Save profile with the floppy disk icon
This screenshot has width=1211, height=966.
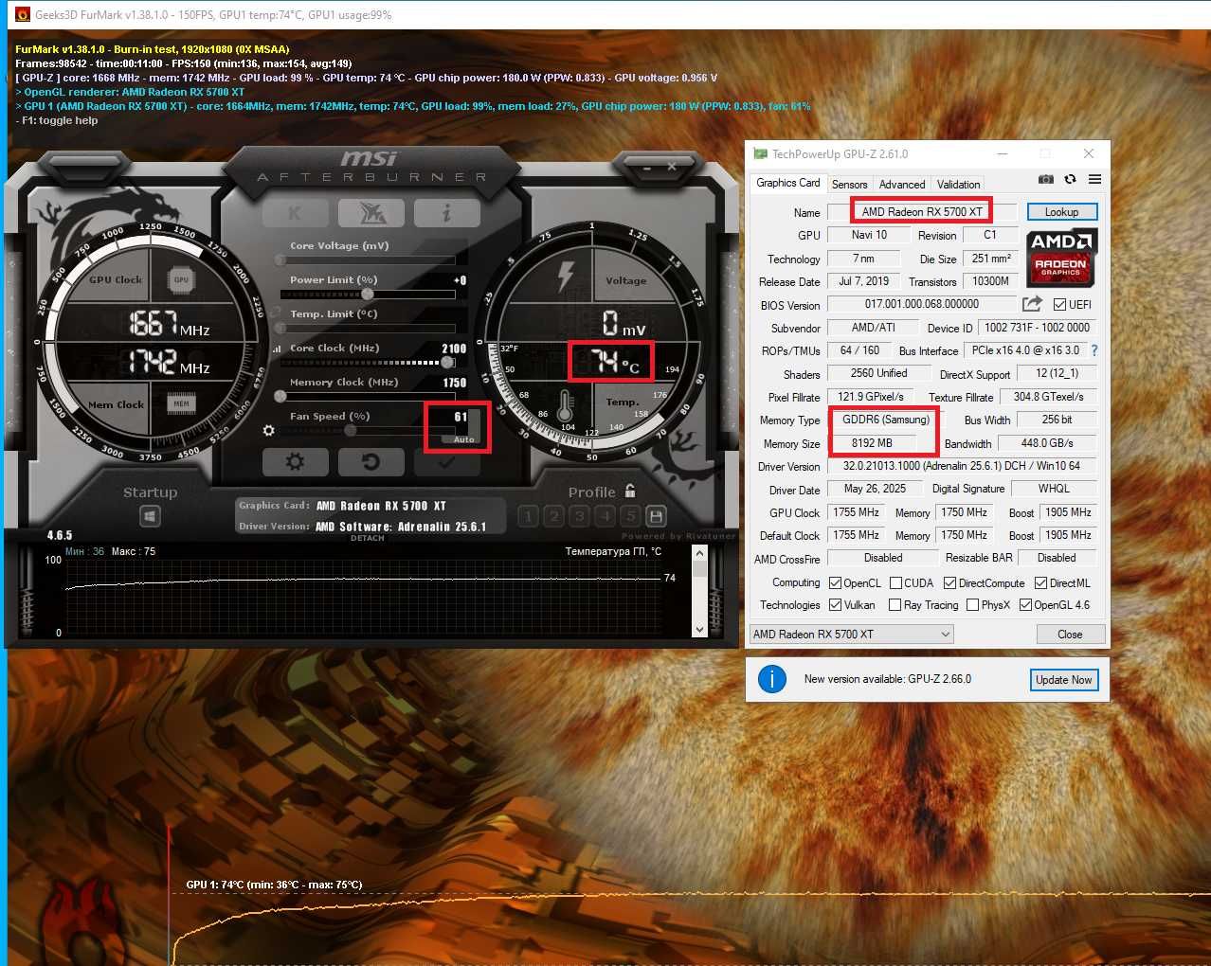pyautogui.click(x=656, y=516)
